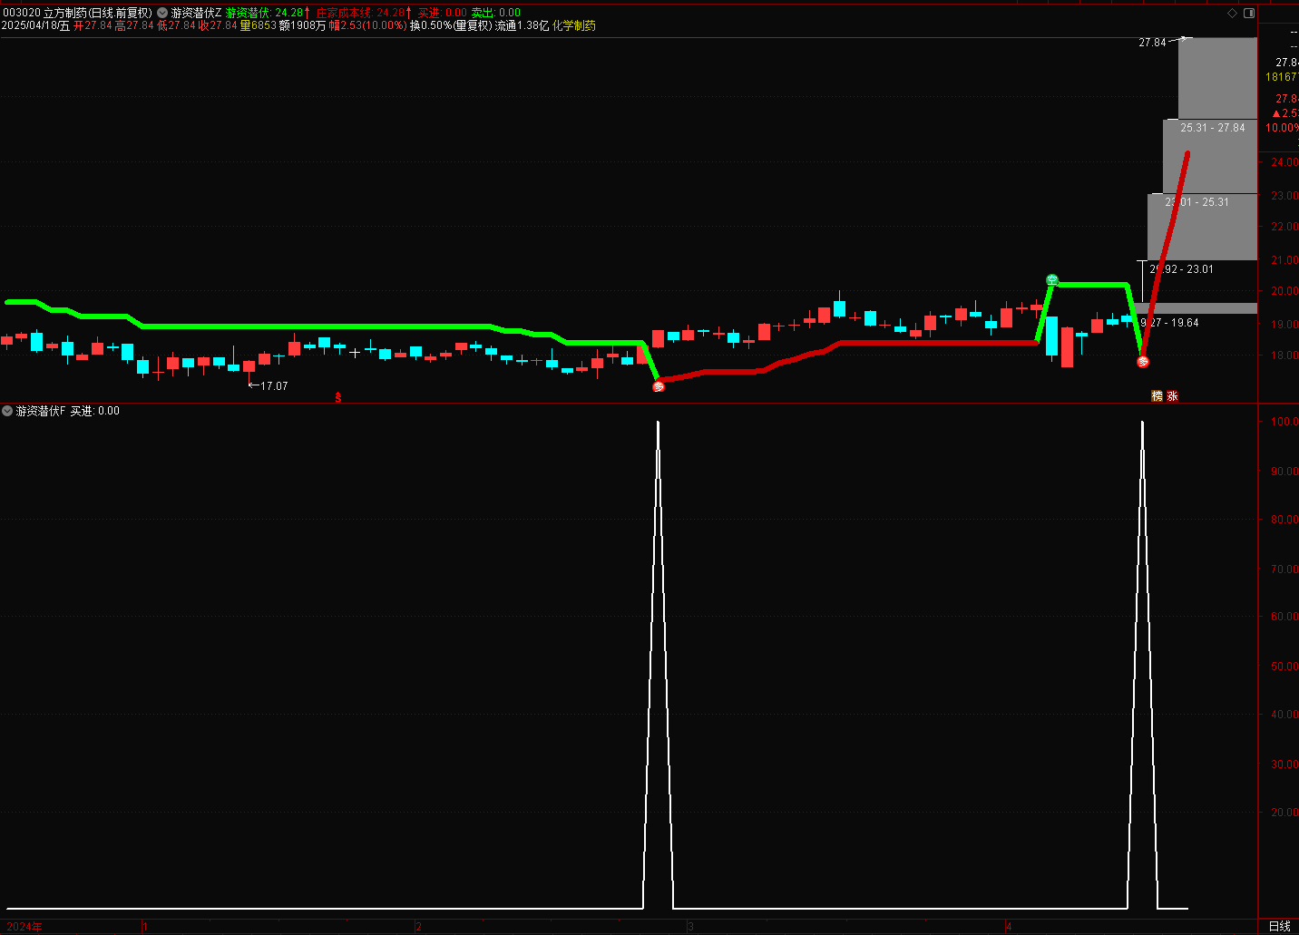The height and width of the screenshot is (935, 1299).
Task: Click the 流通1.38亿 value in header
Action: (x=522, y=25)
